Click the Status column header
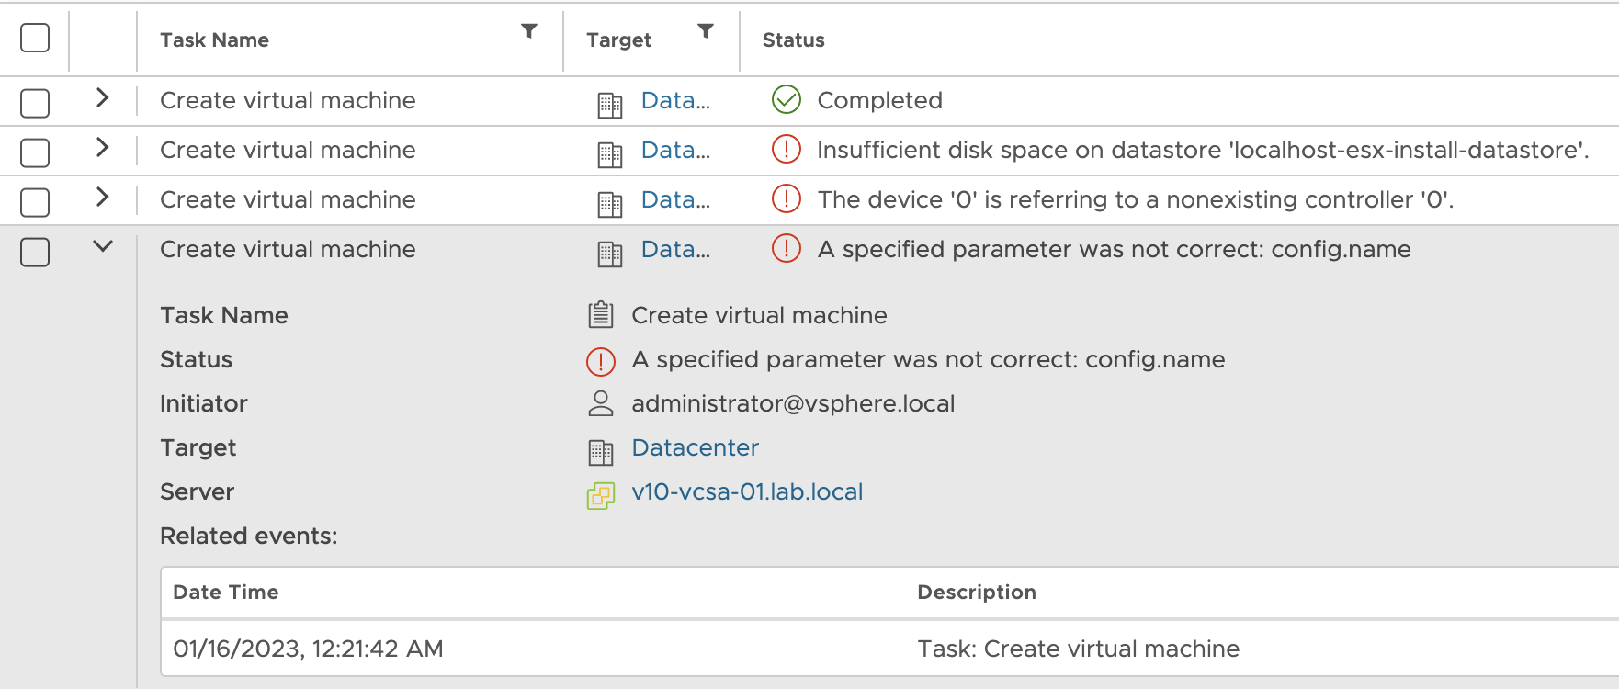This screenshot has width=1619, height=689. (794, 40)
